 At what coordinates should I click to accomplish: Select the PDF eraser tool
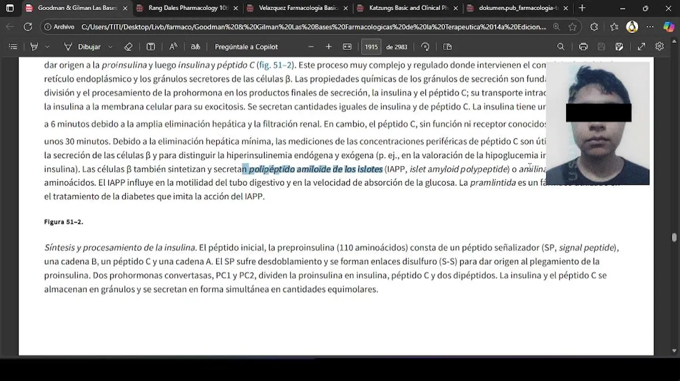point(128,47)
